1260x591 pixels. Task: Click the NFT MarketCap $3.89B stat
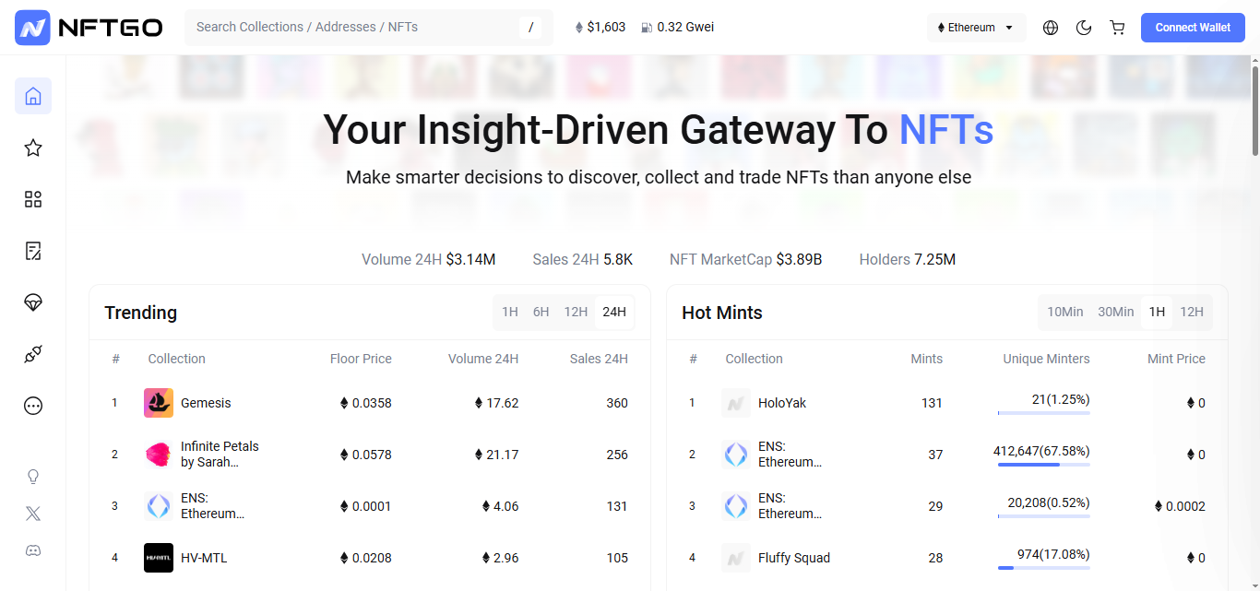(745, 259)
